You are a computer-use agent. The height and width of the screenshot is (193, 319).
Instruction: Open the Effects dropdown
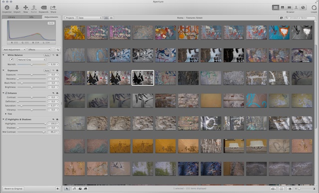coord(39,50)
